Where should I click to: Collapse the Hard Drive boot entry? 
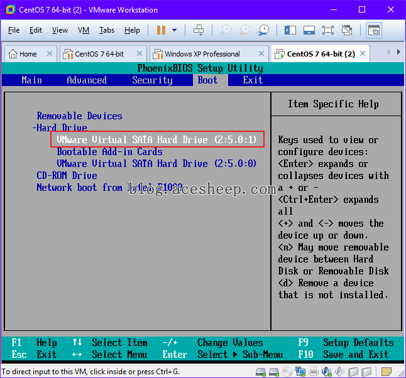pyautogui.click(x=60, y=127)
